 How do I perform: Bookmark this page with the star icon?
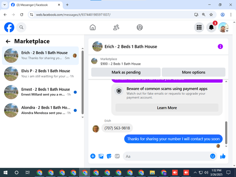click(211, 15)
